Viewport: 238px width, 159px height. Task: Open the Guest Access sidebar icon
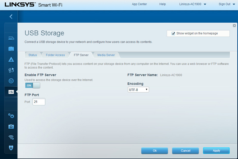point(11,49)
